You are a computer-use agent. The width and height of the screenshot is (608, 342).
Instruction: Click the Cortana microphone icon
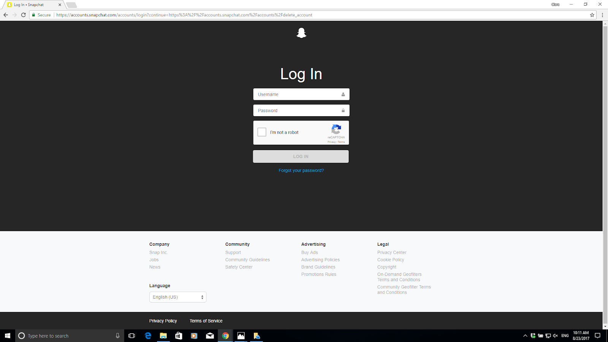117,336
